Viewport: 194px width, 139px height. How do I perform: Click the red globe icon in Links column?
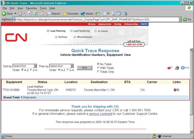(175, 90)
